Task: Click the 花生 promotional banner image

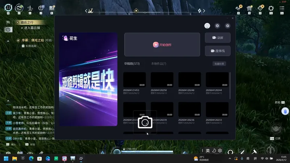Action: 88,79
